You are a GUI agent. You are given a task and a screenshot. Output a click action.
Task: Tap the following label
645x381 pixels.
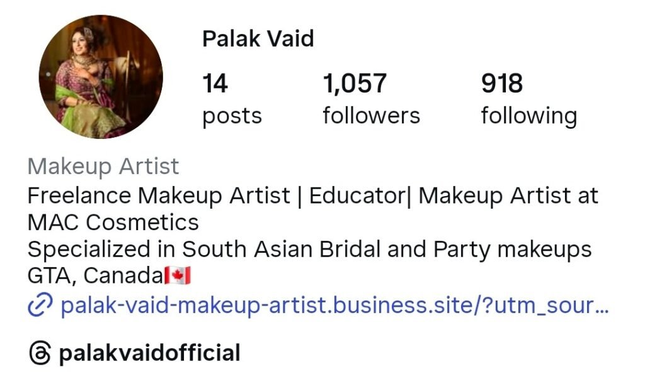click(x=529, y=116)
